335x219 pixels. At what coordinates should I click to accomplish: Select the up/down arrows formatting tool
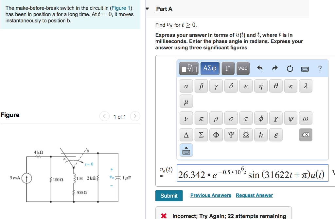pyautogui.click(x=228, y=68)
